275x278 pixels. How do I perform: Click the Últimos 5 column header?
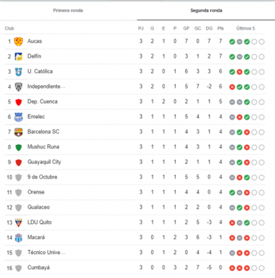pos(245,28)
